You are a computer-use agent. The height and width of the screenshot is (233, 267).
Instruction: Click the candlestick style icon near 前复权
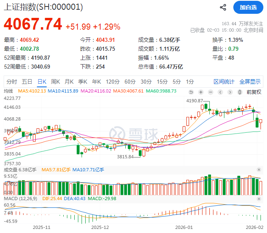[x=241, y=92]
